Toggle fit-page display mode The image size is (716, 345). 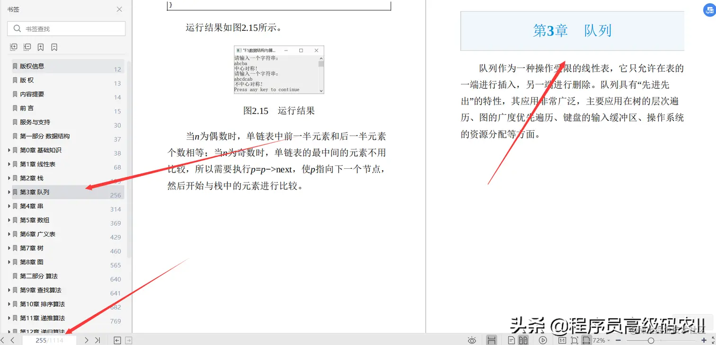click(574, 340)
